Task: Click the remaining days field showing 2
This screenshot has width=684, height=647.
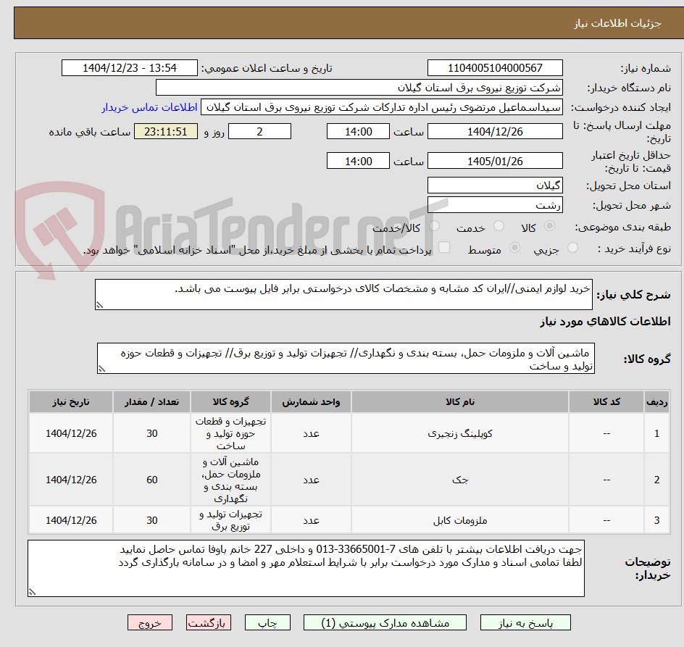Action: tap(259, 131)
